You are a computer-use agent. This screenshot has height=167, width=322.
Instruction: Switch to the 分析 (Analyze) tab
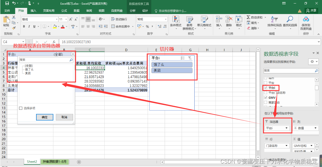click(132, 11)
